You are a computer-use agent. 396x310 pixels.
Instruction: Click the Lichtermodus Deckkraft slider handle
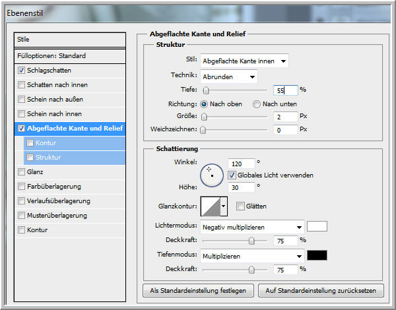pyautogui.click(x=251, y=241)
